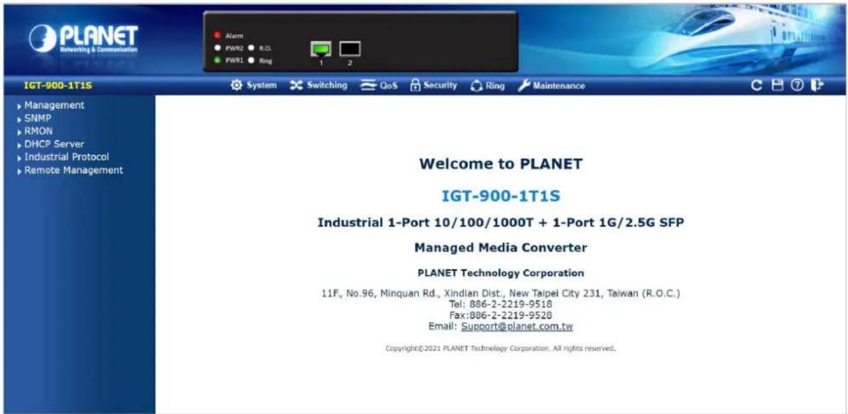
Task: Expand the Remote Management sidebar item
Action: [71, 170]
